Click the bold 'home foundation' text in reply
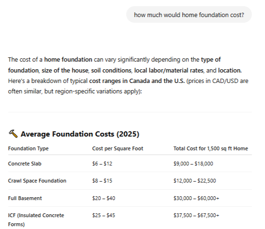This screenshot has height=229, width=265. coord(68,60)
